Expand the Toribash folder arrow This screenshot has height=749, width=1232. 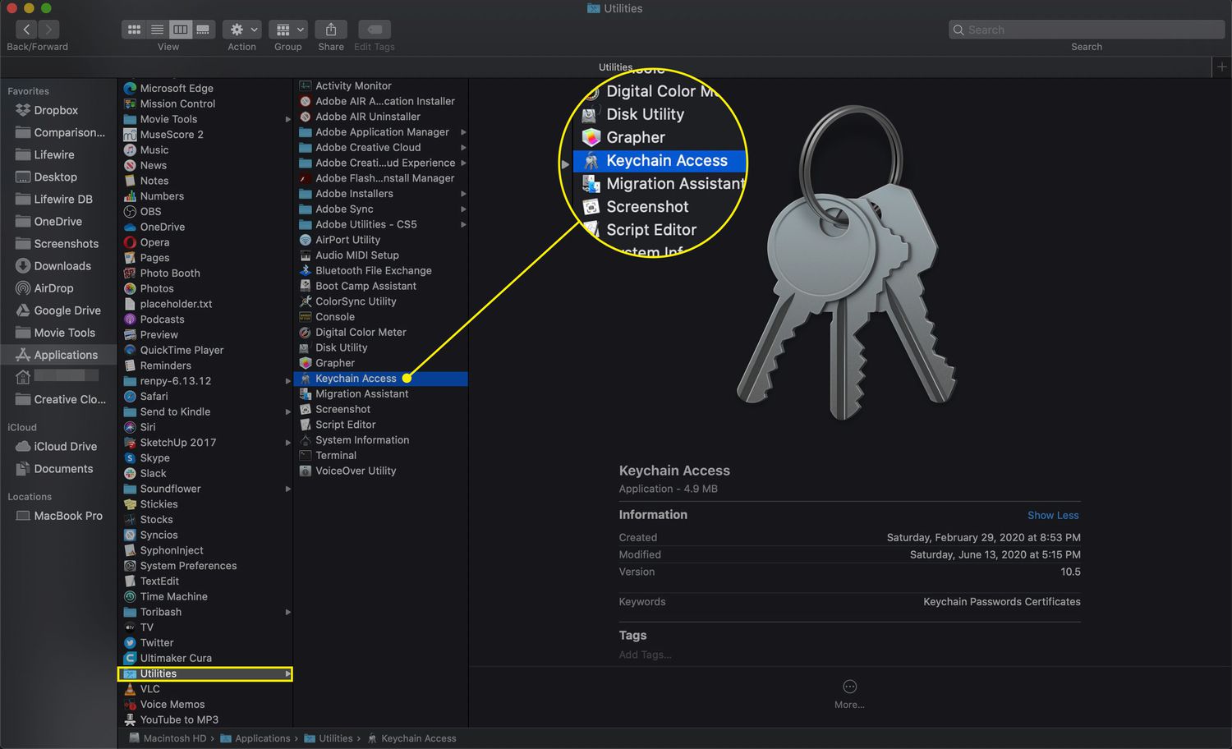click(287, 613)
